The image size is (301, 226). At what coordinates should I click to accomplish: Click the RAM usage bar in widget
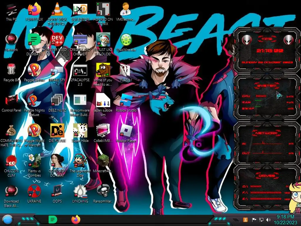[258, 101]
